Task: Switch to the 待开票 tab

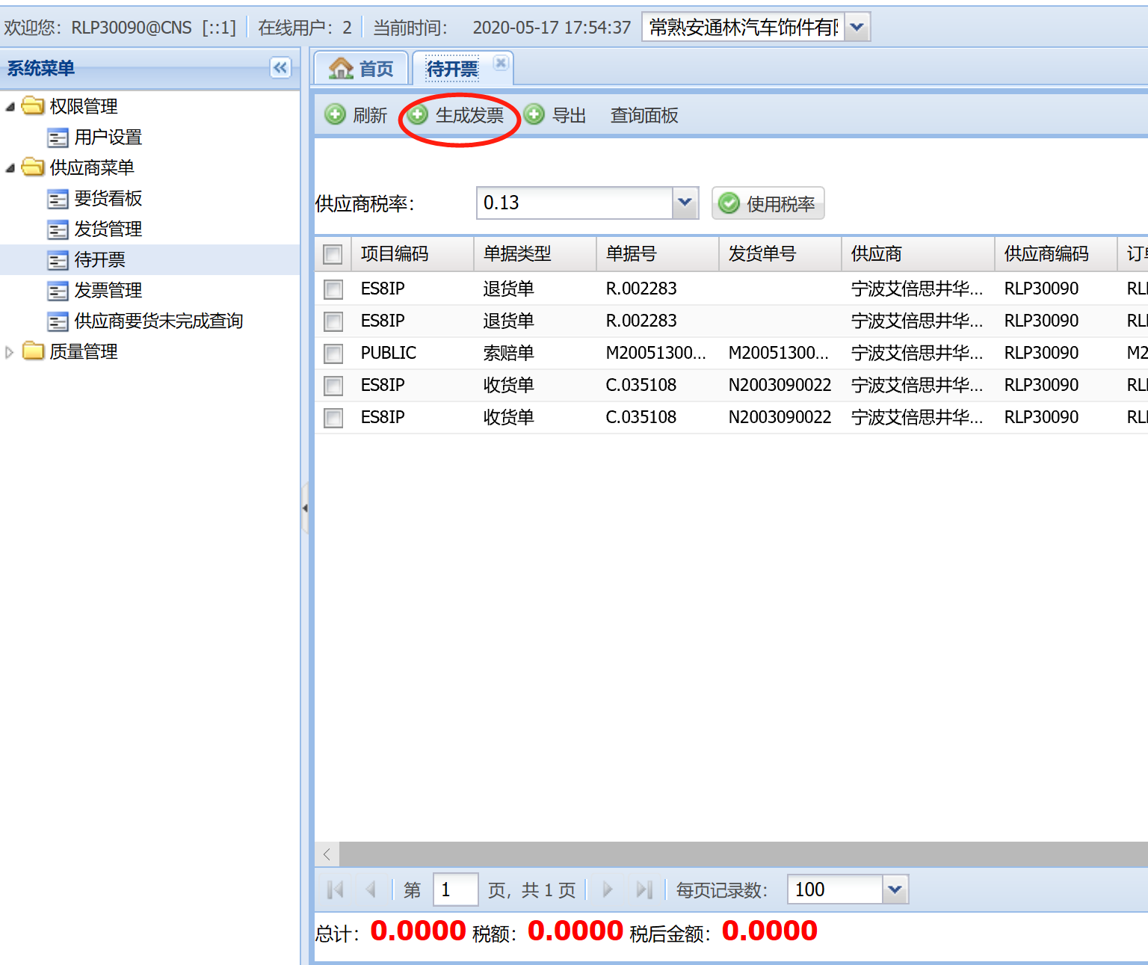Action: pos(452,69)
